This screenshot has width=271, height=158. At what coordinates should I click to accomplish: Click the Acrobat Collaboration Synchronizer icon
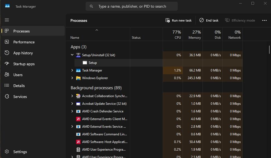coord(78,96)
